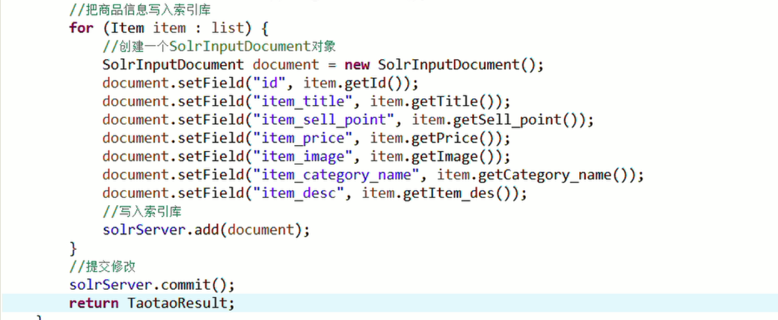Click the line "SolrInputDocument document = new SolrInputDocument();"
The height and width of the screenshot is (320, 778).
(x=323, y=65)
